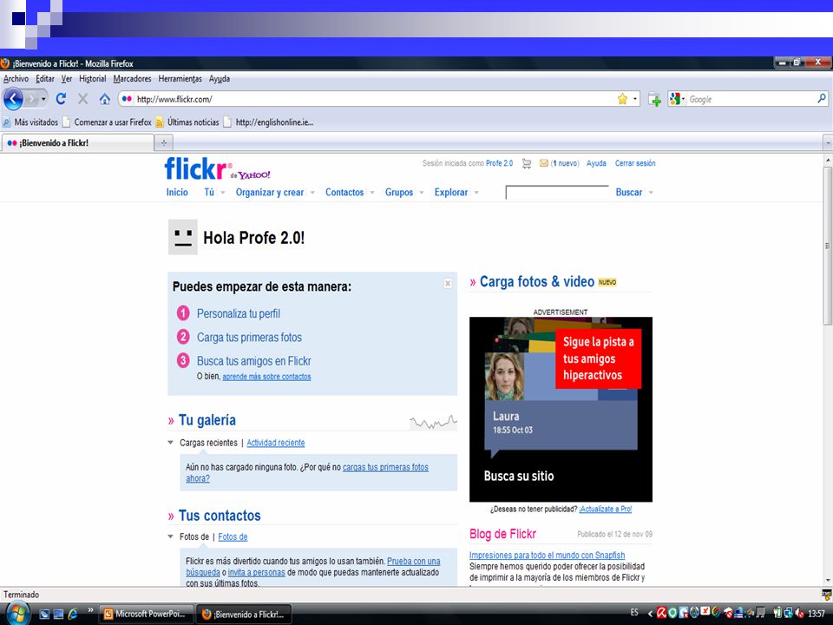The image size is (833, 625).
Task: Click the Actualízate a Pro link
Action: point(606,510)
